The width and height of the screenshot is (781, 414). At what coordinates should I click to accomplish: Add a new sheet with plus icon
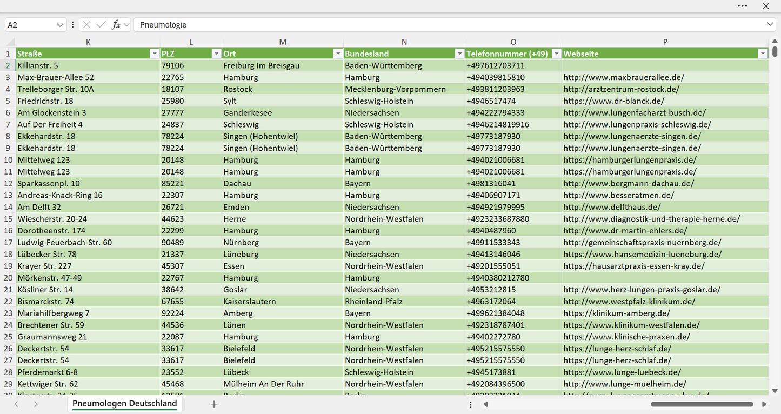point(214,404)
